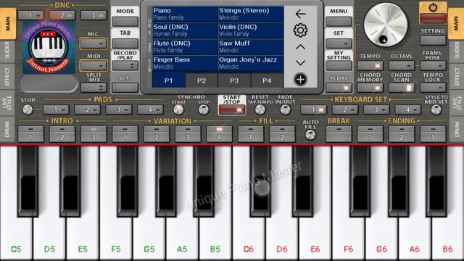Select Soul (DNC) sound
The width and height of the screenshot is (464, 261).
tap(185, 30)
